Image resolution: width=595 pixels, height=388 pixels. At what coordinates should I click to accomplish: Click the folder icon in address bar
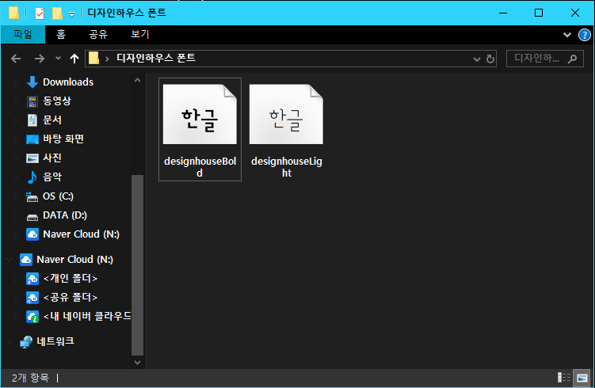93,58
